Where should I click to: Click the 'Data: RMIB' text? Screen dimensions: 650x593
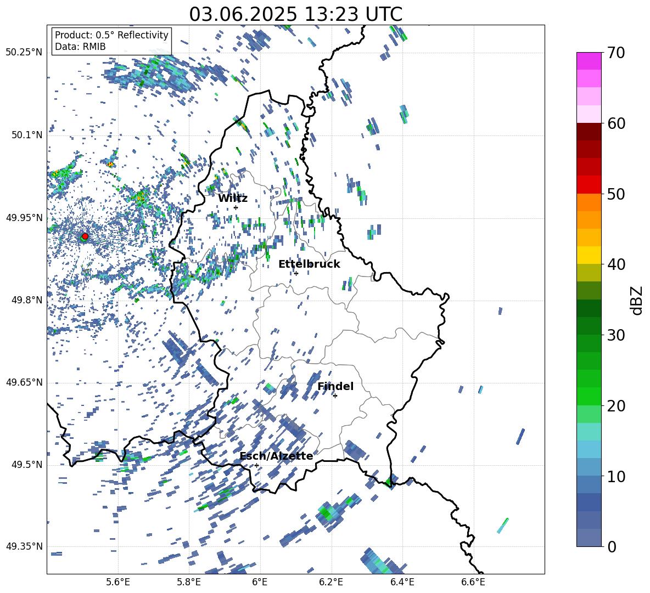tap(80, 47)
